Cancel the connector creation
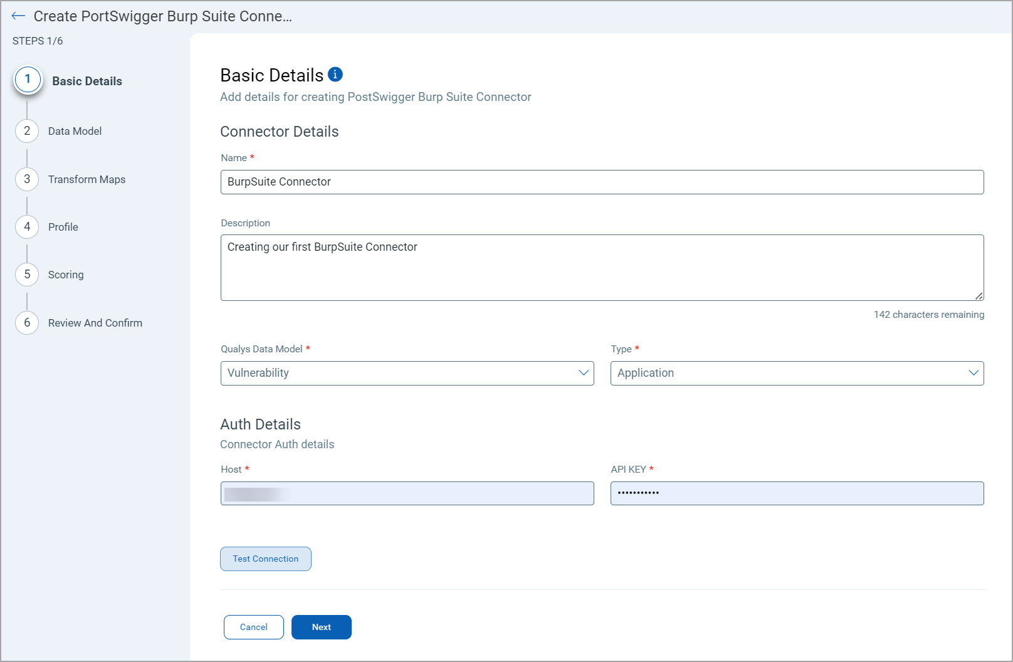This screenshot has width=1013, height=662. point(254,627)
